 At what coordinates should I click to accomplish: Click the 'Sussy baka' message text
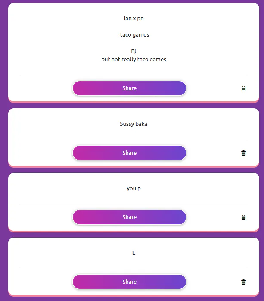click(134, 124)
